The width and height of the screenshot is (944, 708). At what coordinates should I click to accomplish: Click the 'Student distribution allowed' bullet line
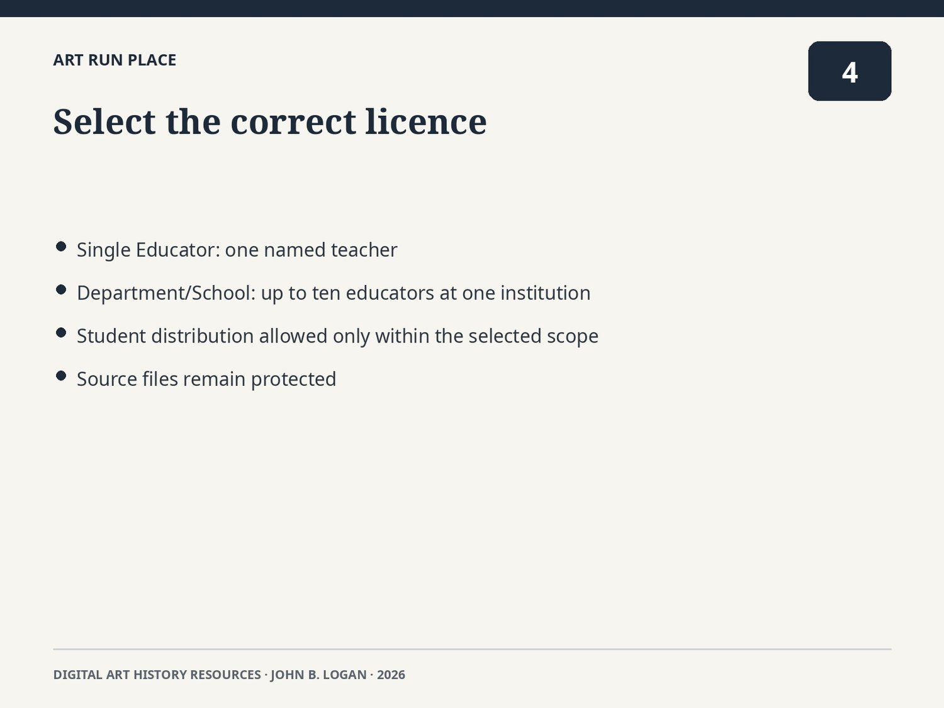pos(337,336)
